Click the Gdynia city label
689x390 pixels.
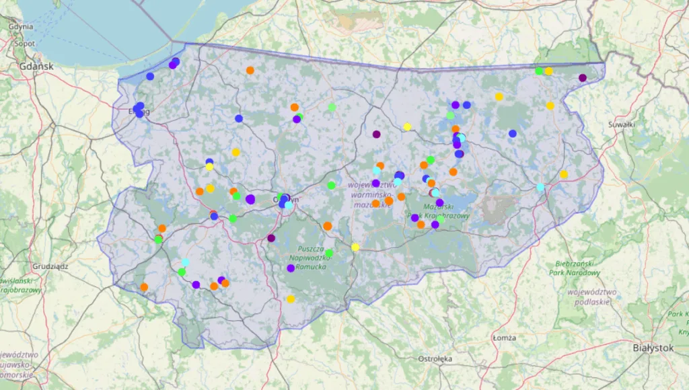pyautogui.click(x=21, y=27)
